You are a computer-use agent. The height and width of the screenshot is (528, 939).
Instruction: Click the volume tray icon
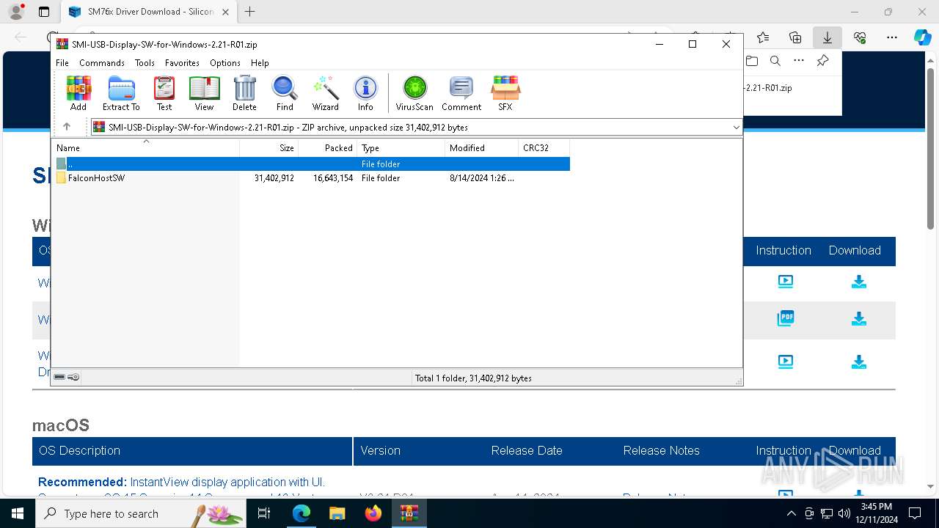point(844,513)
